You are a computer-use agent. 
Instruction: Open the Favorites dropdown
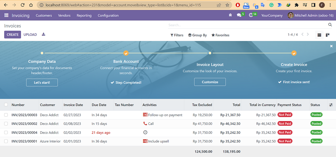pyautogui.click(x=220, y=35)
